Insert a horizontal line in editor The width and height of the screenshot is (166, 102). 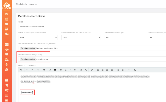[x=129, y=70]
